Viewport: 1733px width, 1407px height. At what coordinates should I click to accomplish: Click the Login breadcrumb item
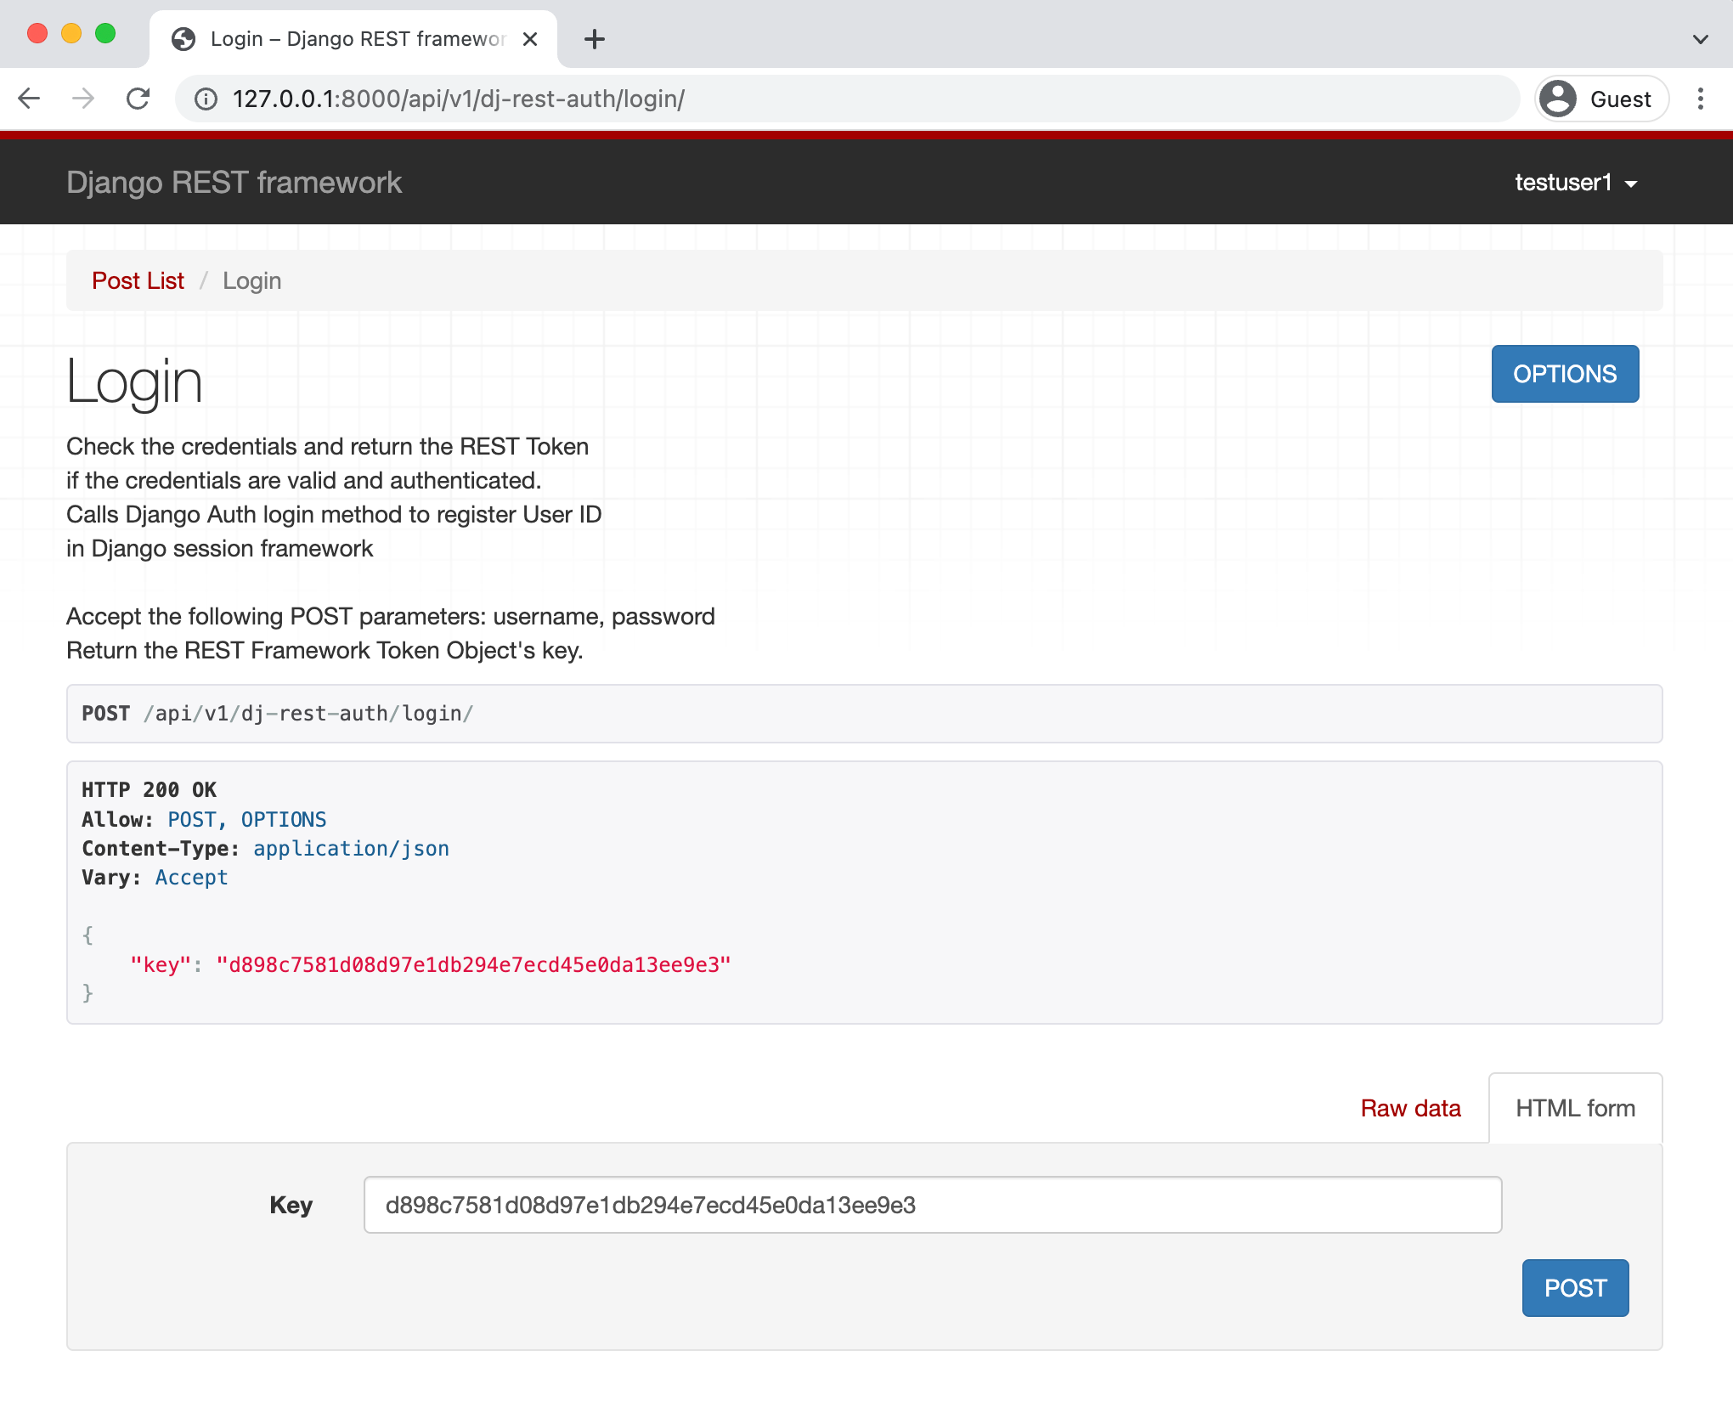[x=251, y=281]
